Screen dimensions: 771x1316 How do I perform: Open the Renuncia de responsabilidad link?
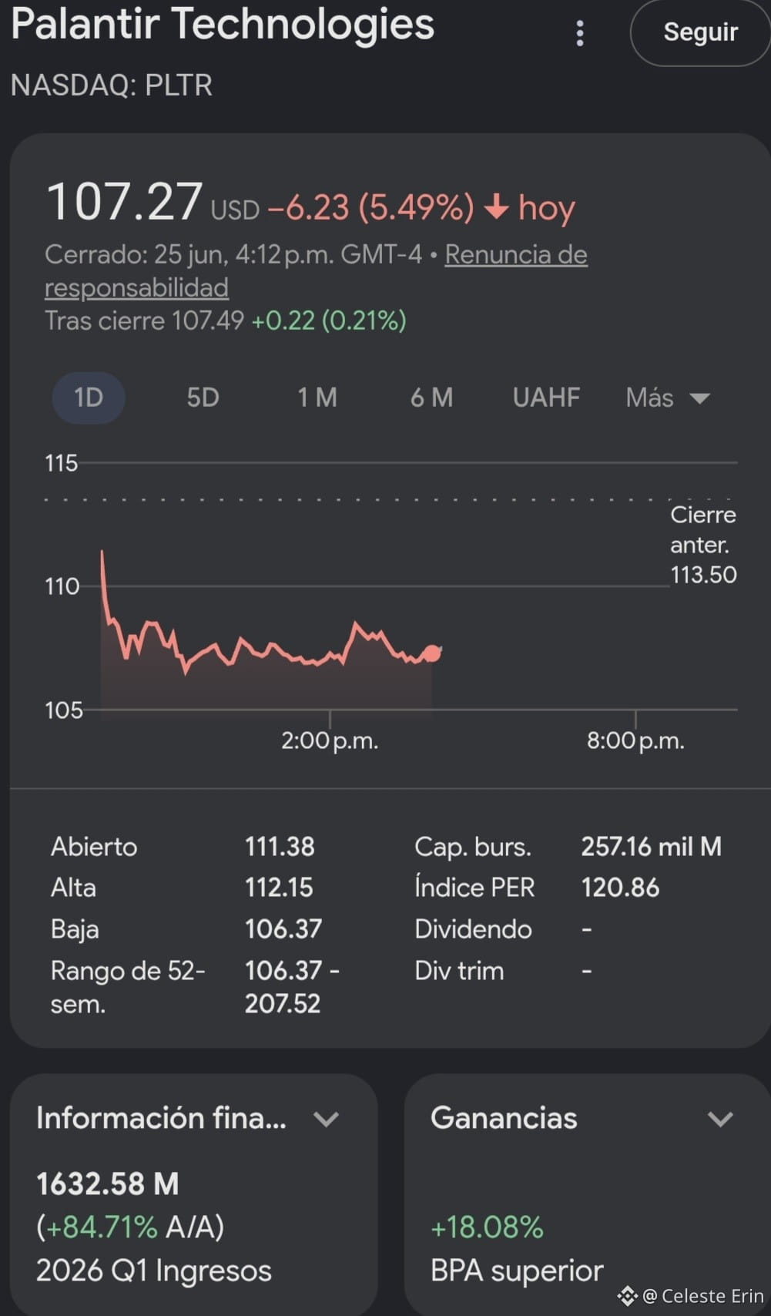(x=316, y=270)
